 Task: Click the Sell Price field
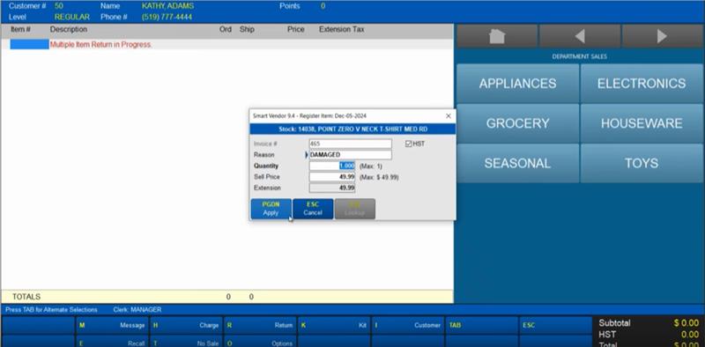(332, 177)
